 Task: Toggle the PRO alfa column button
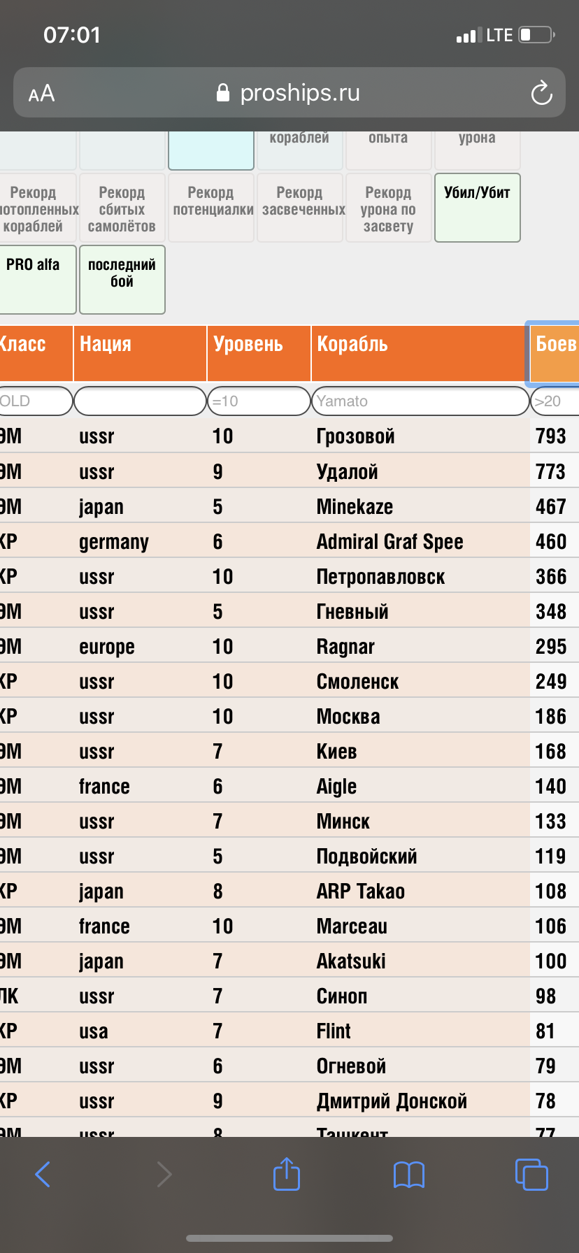(x=36, y=280)
